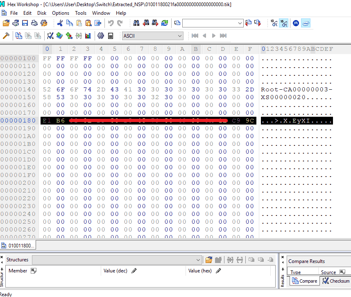Pin the Structures panel pushpin
This screenshot has width=351, height=297.
[x=2, y=269]
